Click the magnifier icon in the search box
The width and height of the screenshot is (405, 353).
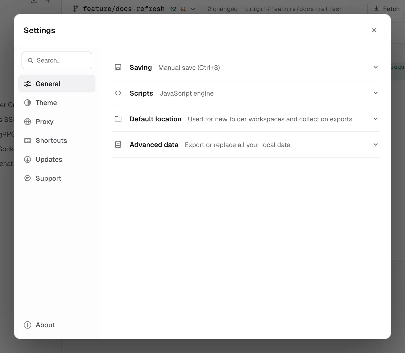(x=30, y=60)
